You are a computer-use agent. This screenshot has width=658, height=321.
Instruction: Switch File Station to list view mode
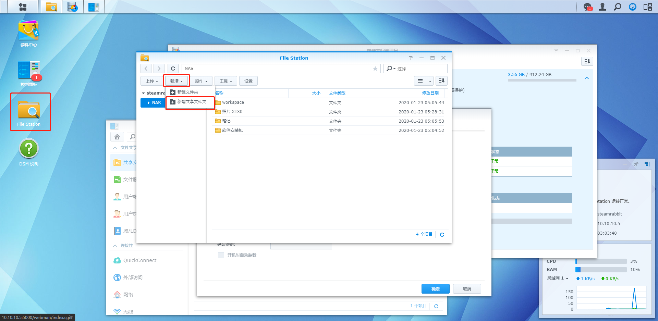(420, 81)
